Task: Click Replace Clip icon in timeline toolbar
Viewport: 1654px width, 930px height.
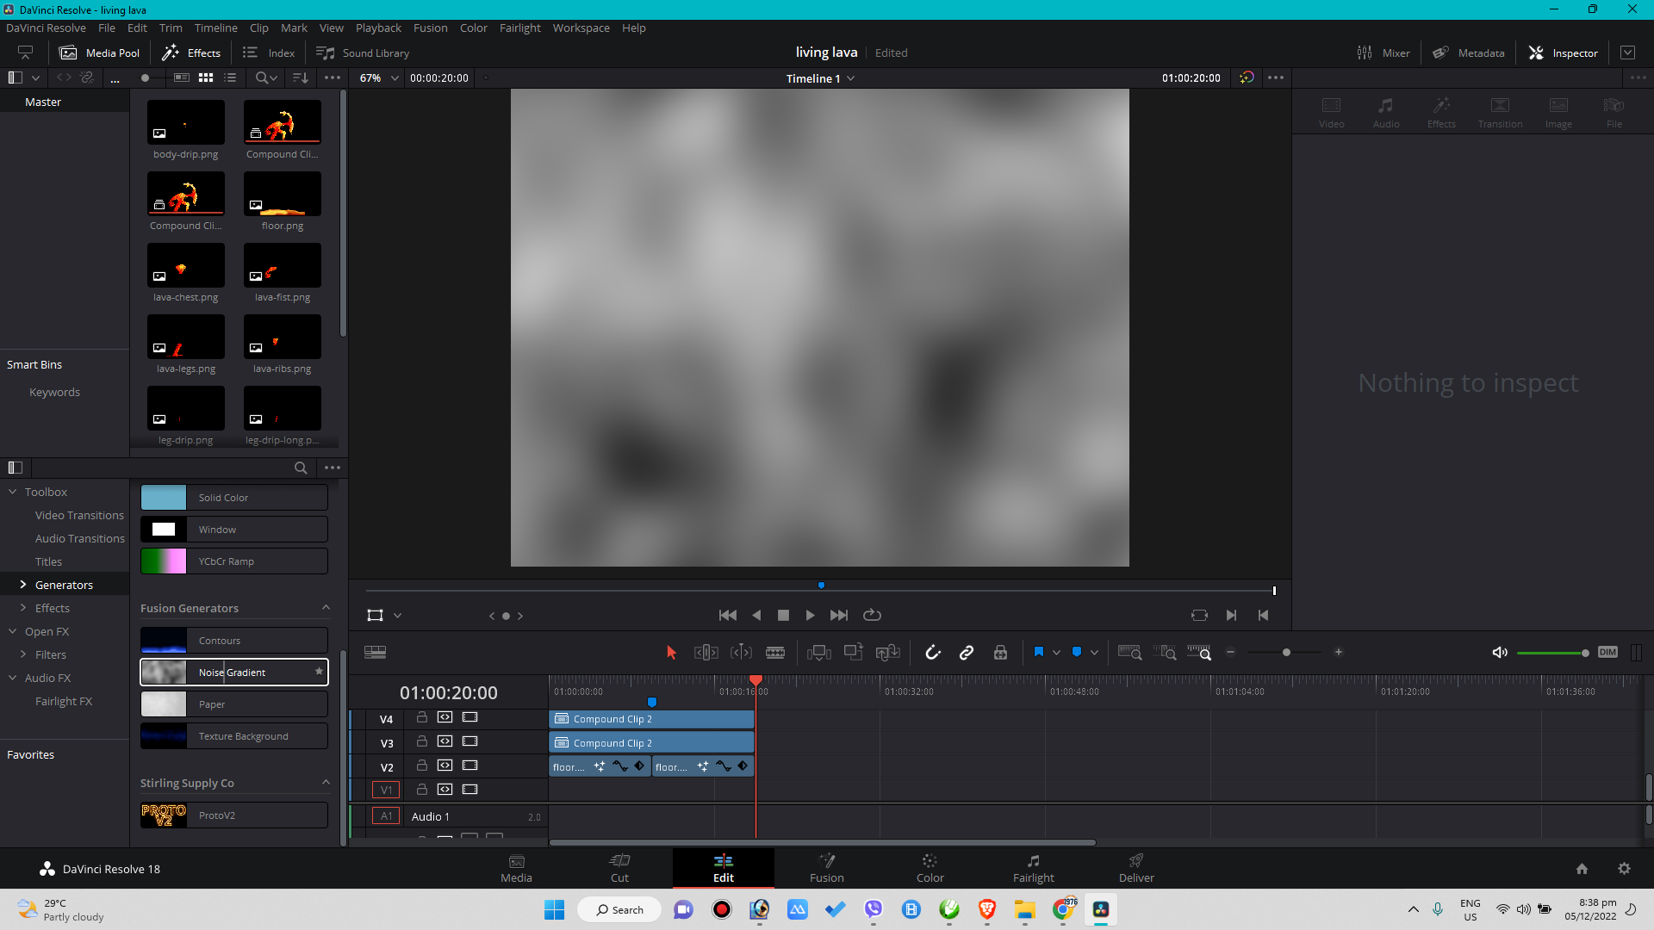Action: [x=887, y=653]
